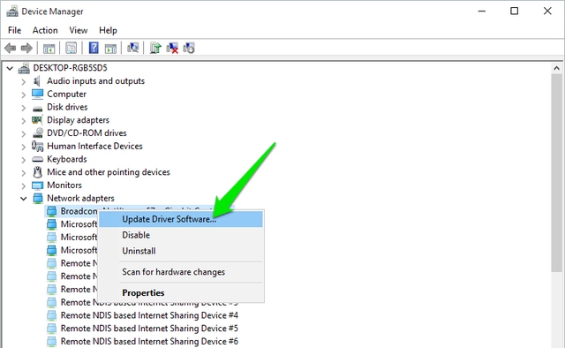Expand the Disk drives node
The image size is (565, 348).
[24, 108]
